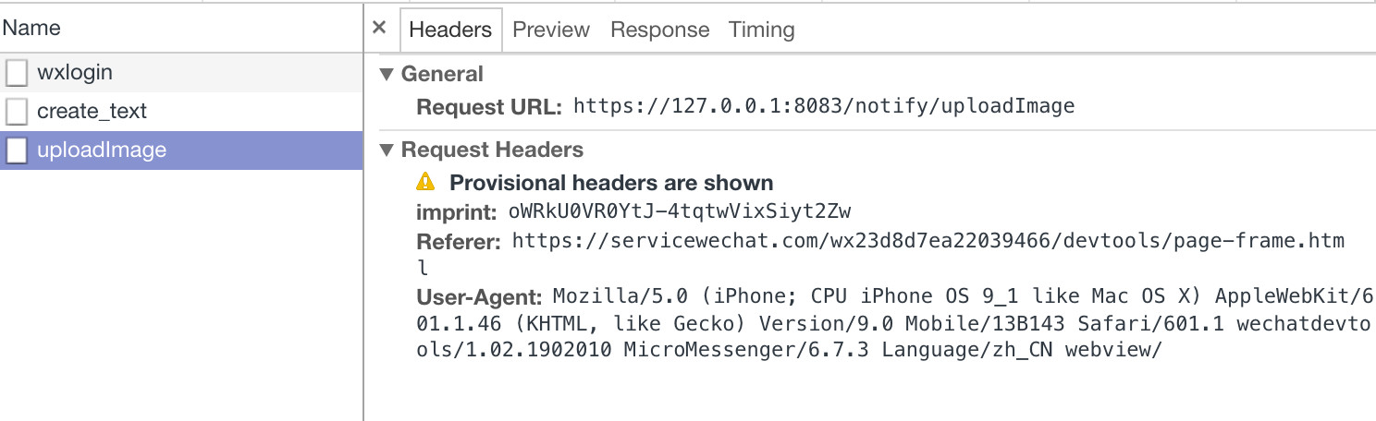The height and width of the screenshot is (421, 1376).
Task: Click the uploadImage file icon
Action: click(x=17, y=150)
